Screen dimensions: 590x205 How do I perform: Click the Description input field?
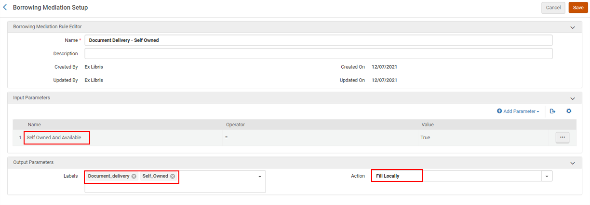(x=318, y=53)
